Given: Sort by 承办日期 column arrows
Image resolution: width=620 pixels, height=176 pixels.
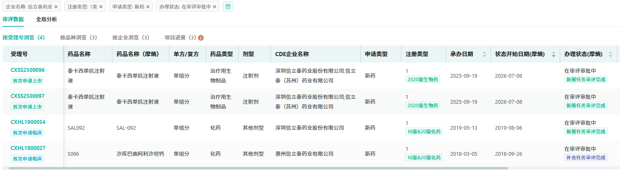Looking at the screenshot, I should click(484, 54).
